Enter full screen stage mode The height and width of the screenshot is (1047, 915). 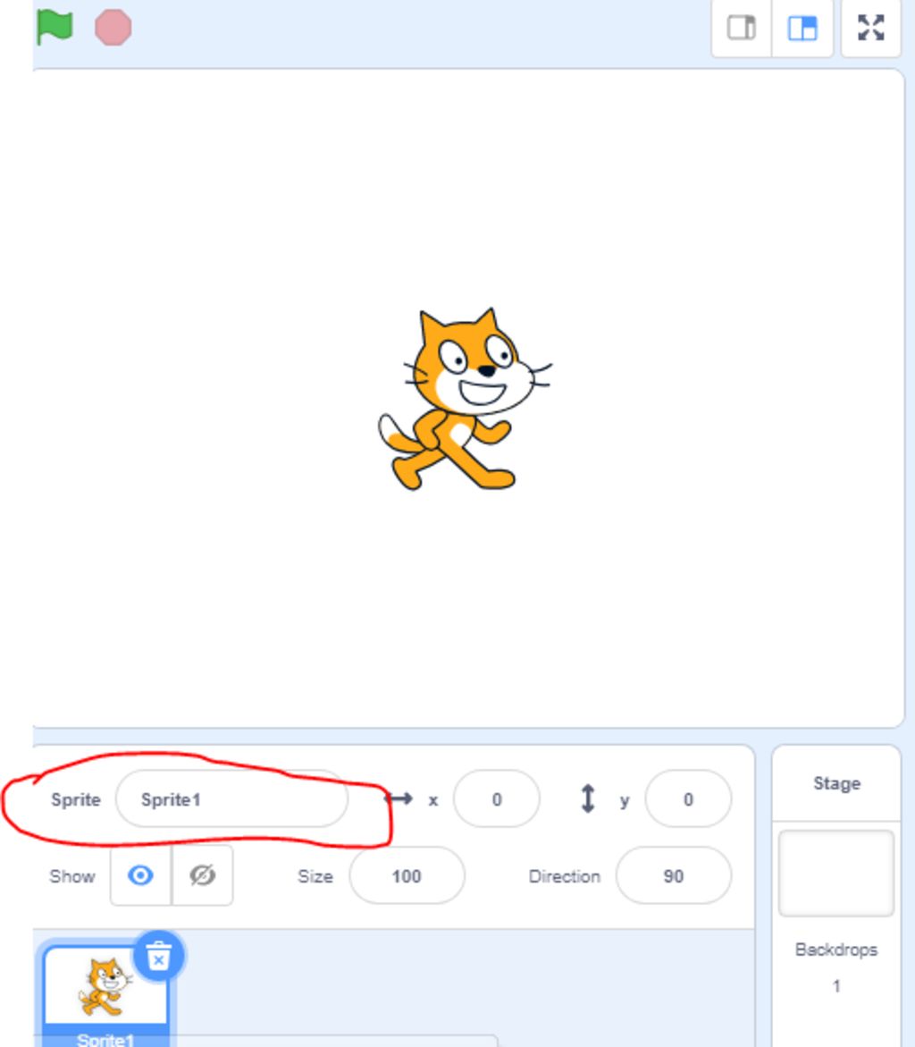pyautogui.click(x=871, y=28)
